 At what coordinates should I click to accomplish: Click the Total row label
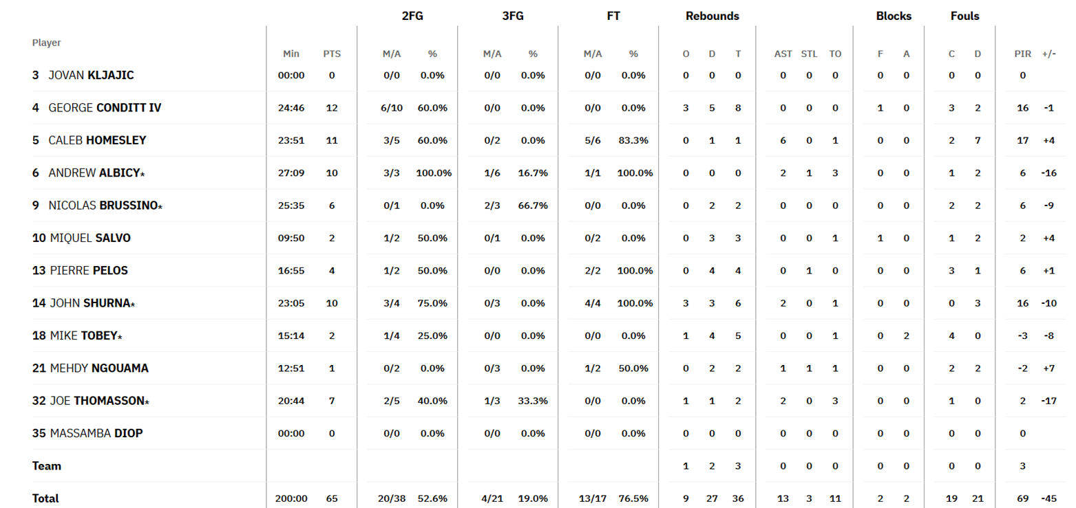click(45, 498)
